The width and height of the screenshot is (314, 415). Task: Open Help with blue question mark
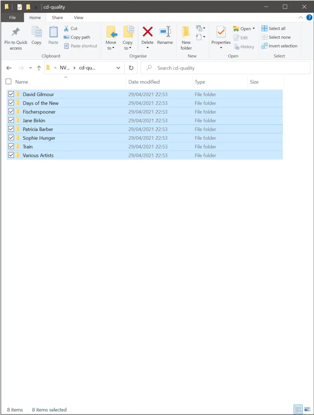pos(309,17)
